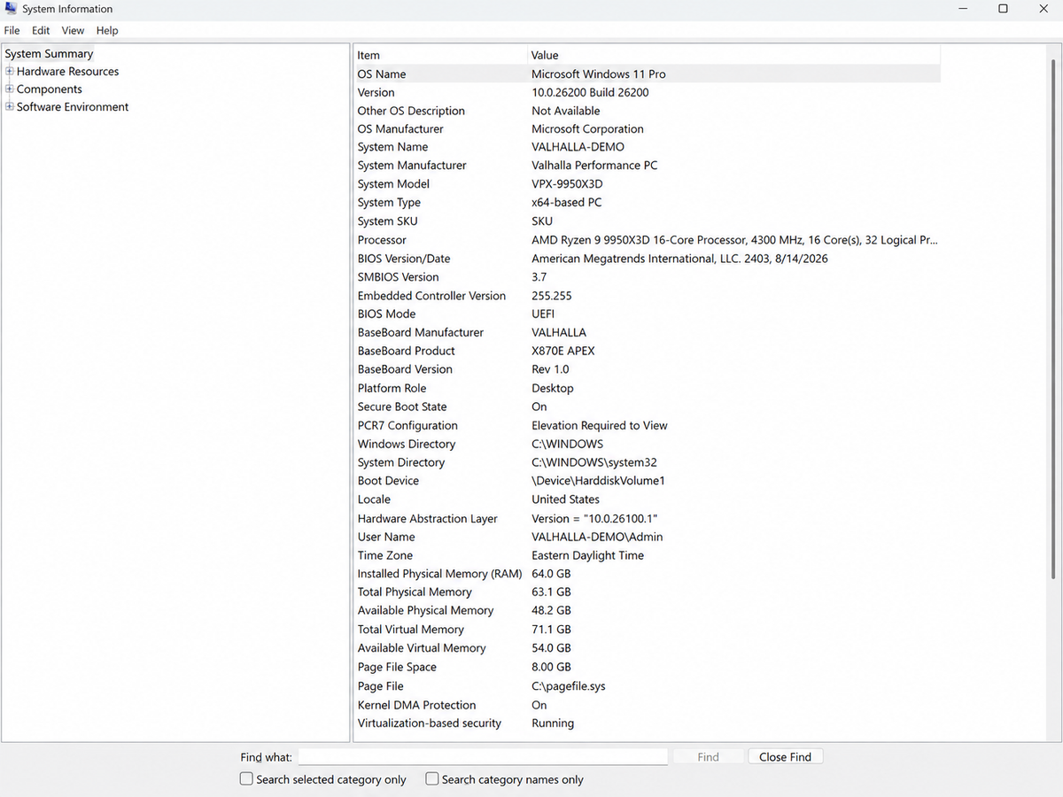
Task: Click the Find button
Action: coord(708,757)
